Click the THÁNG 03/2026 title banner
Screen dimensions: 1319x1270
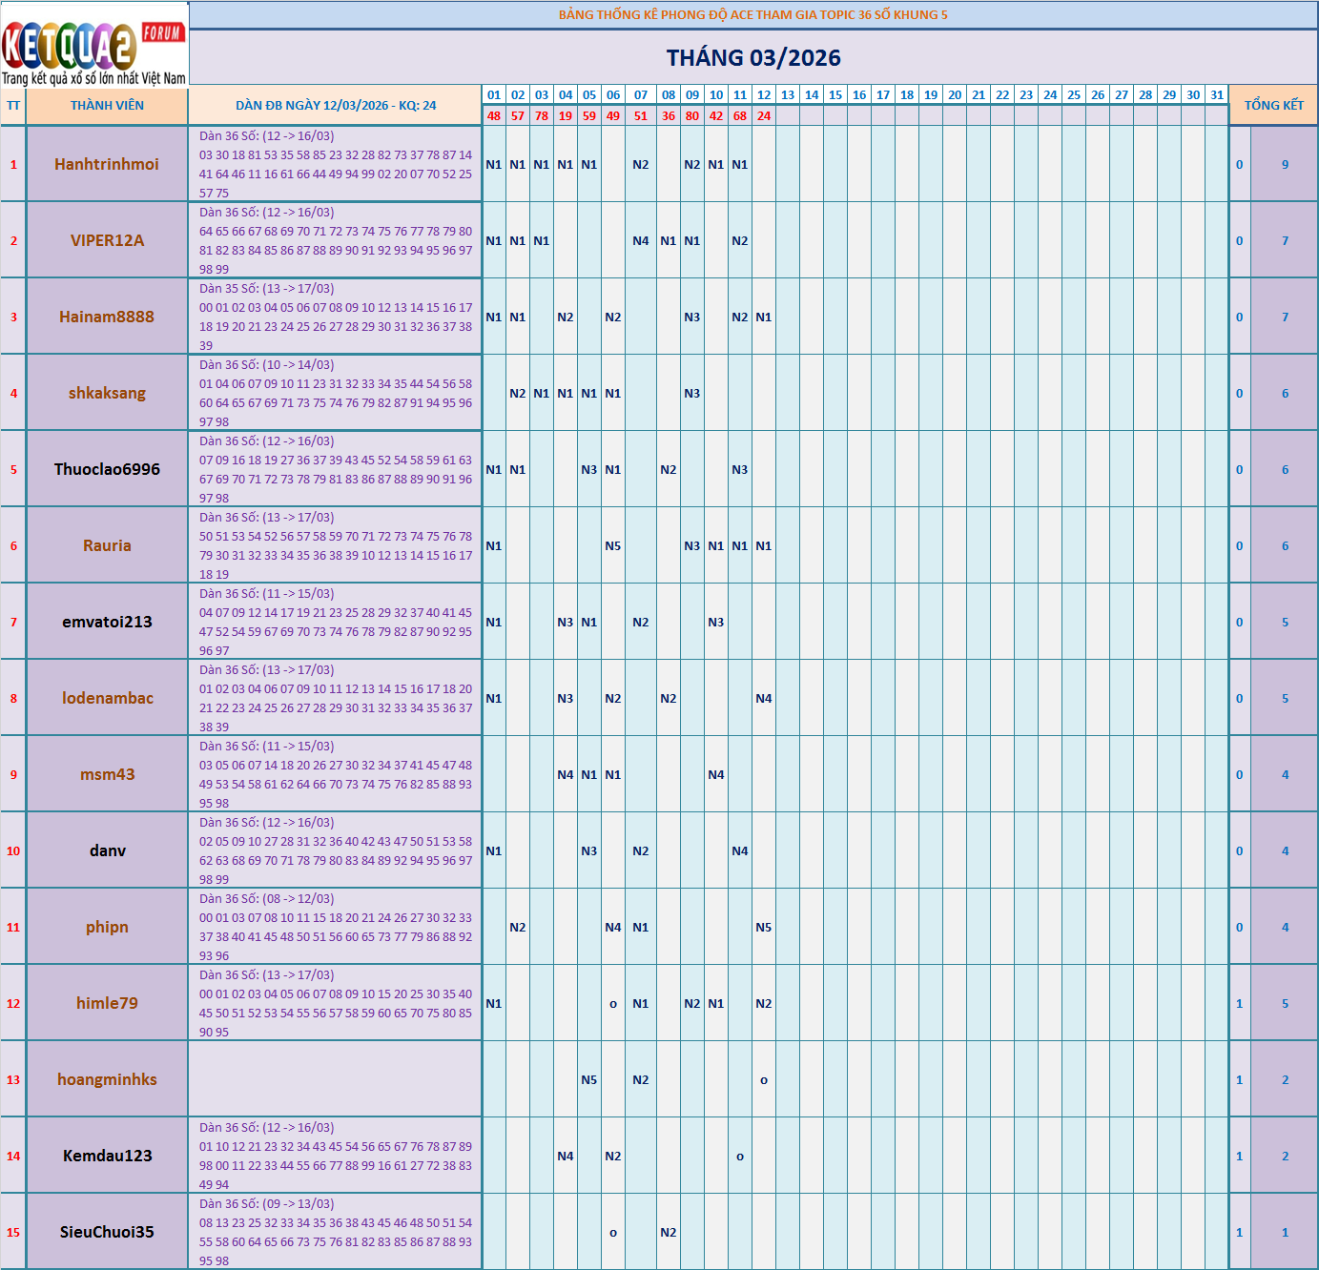pos(753,58)
